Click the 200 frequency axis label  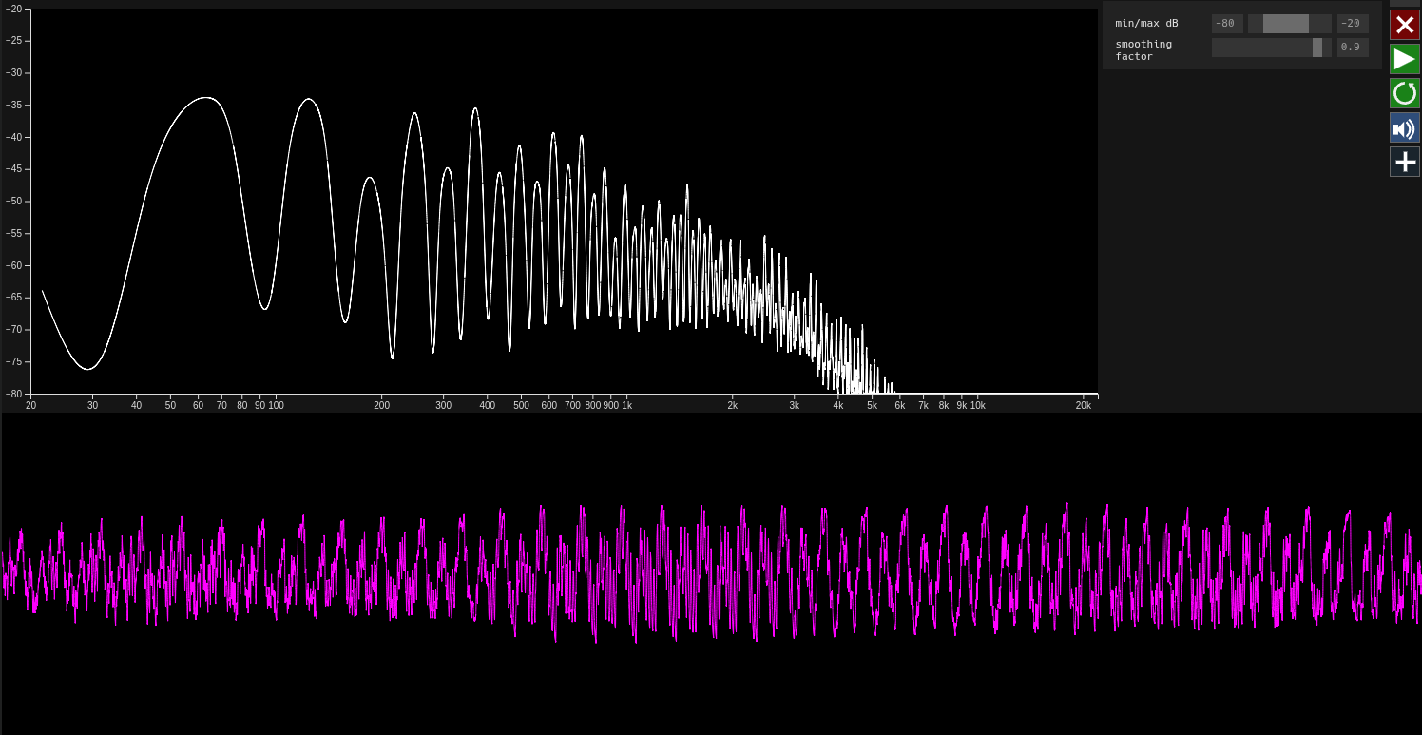[381, 406]
